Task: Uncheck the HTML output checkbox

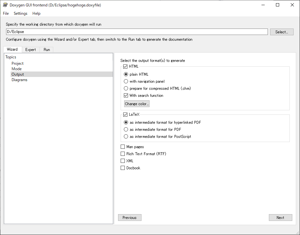Action: tap(125, 66)
